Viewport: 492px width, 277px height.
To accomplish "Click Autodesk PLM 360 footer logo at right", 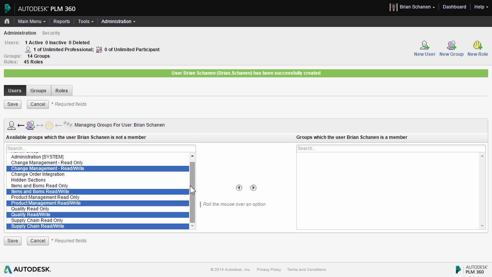I will point(472,269).
